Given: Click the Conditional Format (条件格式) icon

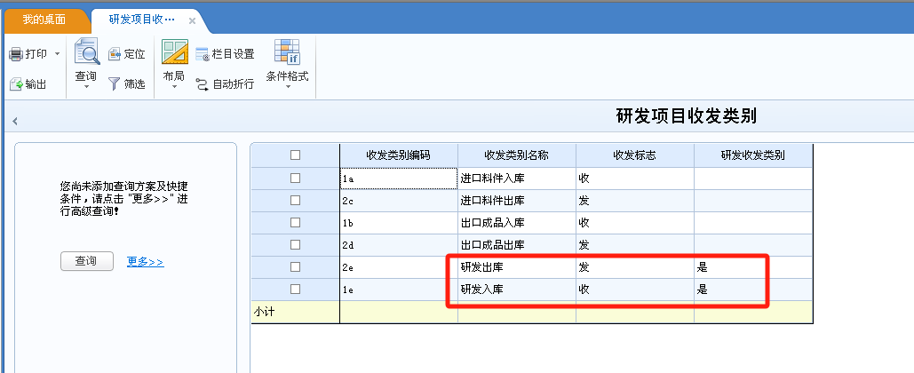Looking at the screenshot, I should click(287, 52).
